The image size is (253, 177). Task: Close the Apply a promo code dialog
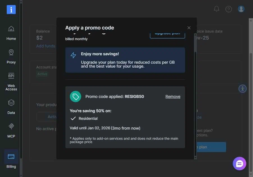(x=189, y=28)
